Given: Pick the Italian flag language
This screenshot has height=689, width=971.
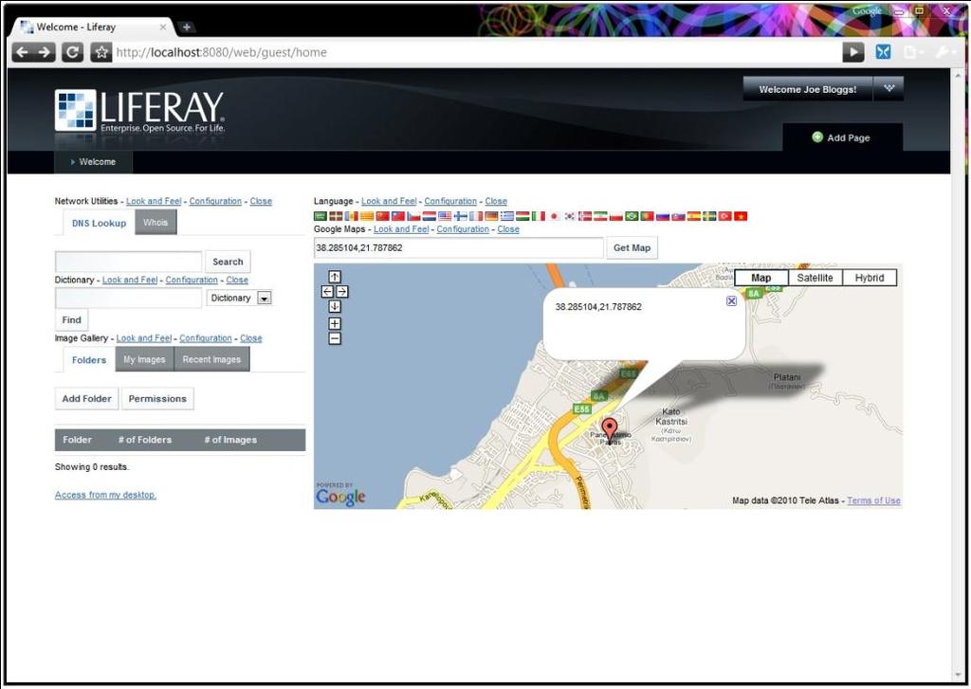Looking at the screenshot, I should click(539, 216).
